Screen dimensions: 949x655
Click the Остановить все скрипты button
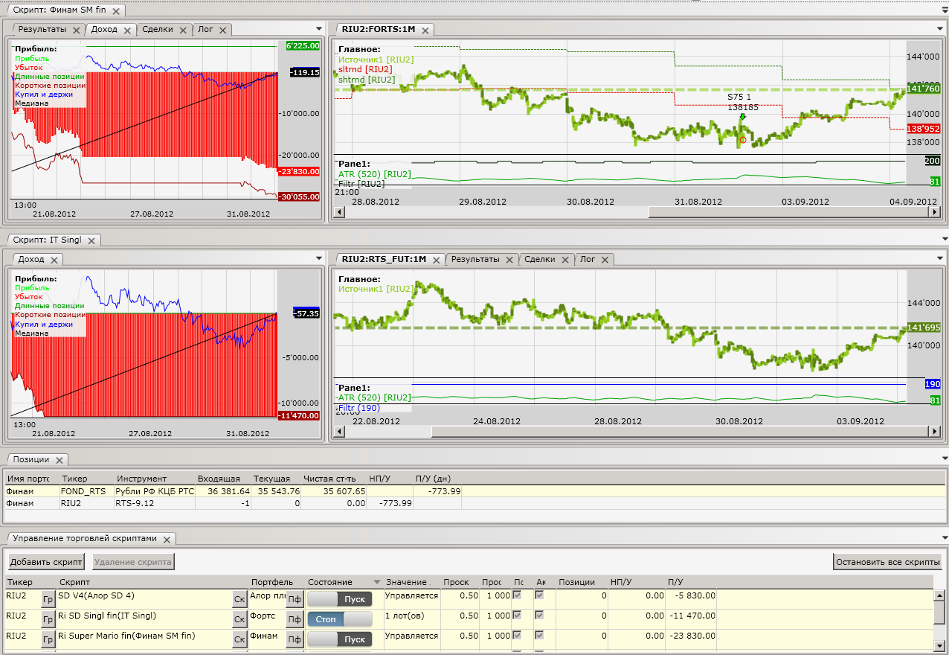[888, 562]
